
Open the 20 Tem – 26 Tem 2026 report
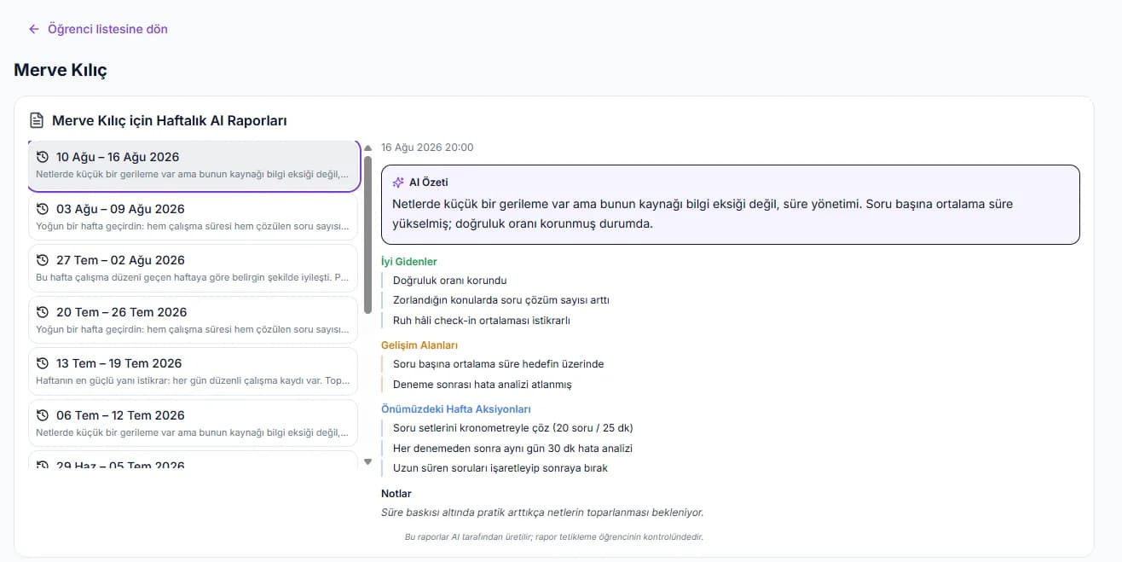pyautogui.click(x=193, y=321)
